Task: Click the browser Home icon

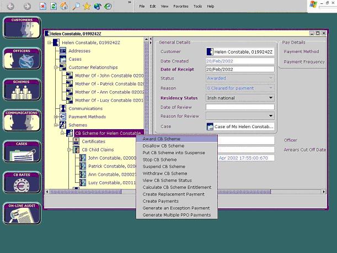Action: [x=64, y=6]
